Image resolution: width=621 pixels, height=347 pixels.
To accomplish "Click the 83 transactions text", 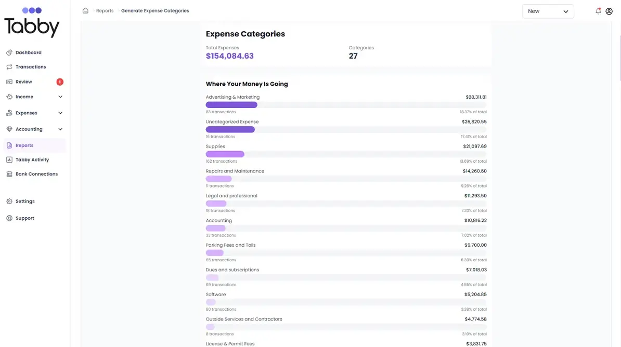I will click(x=221, y=112).
